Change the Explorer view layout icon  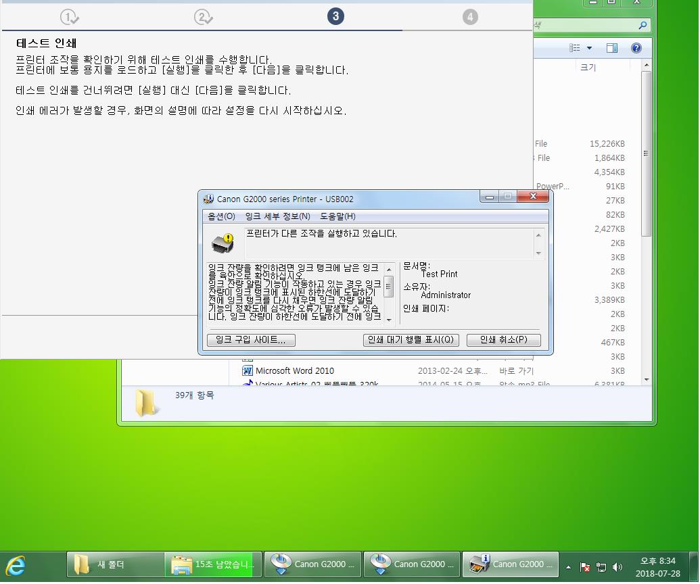pos(575,48)
